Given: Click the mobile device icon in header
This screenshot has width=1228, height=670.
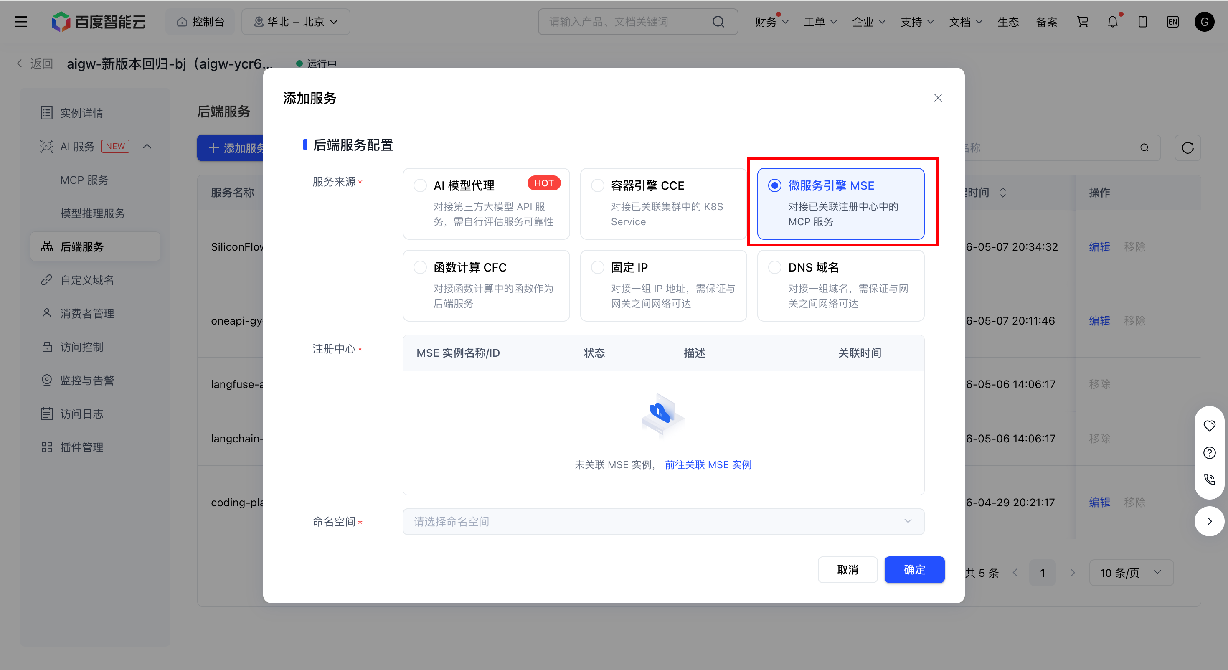Looking at the screenshot, I should pos(1143,22).
